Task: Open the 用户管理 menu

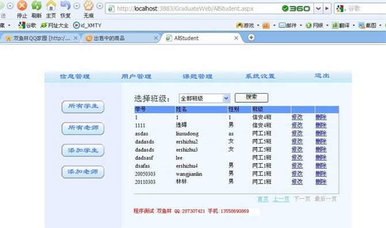Action: point(137,76)
